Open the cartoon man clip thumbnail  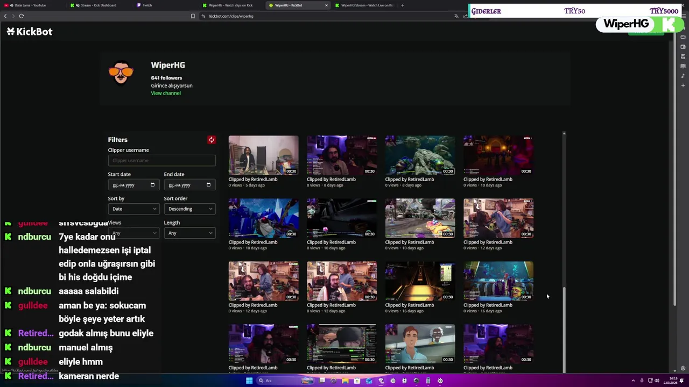pyautogui.click(x=420, y=344)
